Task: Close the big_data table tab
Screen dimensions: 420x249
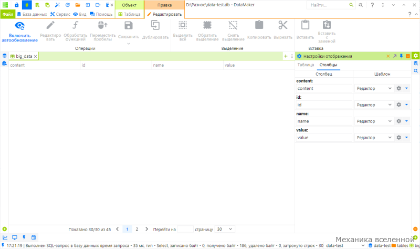Action: pos(35,56)
